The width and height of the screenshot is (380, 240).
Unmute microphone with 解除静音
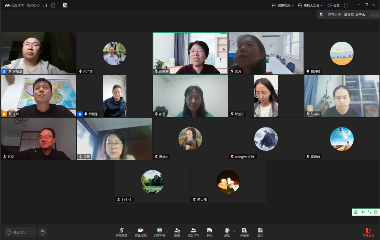[x=122, y=232]
